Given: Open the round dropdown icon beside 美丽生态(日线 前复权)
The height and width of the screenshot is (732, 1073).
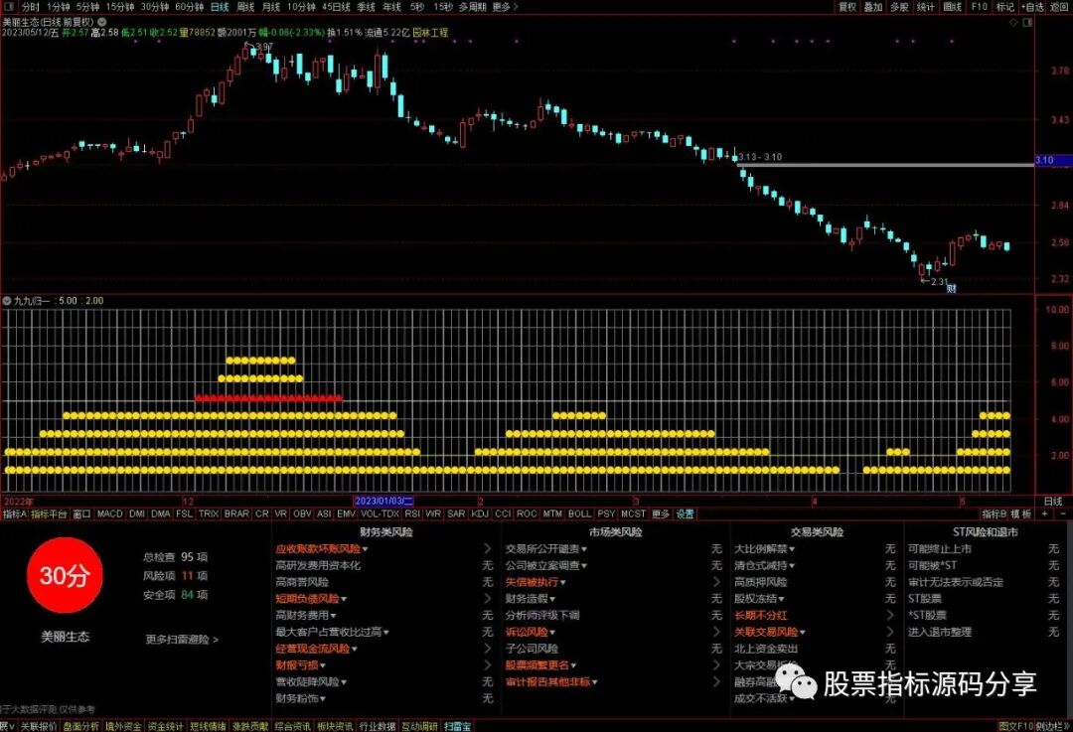Looking at the screenshot, I should (102, 23).
